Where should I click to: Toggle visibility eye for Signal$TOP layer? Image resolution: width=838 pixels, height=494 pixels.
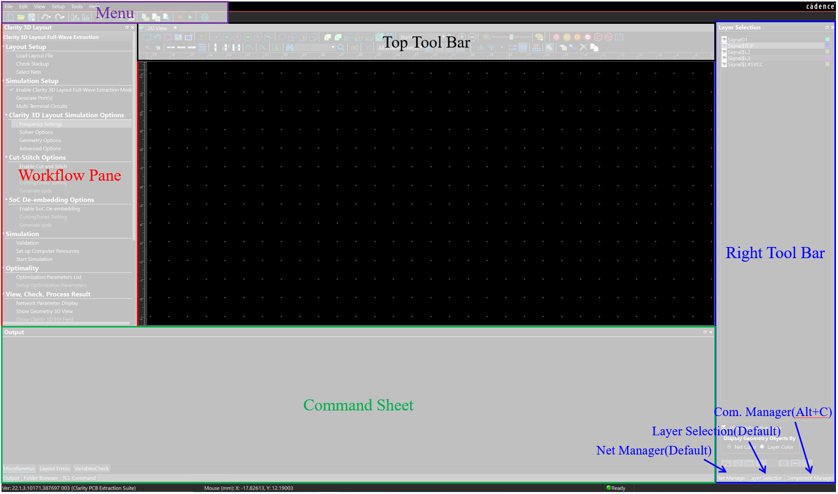pos(724,46)
